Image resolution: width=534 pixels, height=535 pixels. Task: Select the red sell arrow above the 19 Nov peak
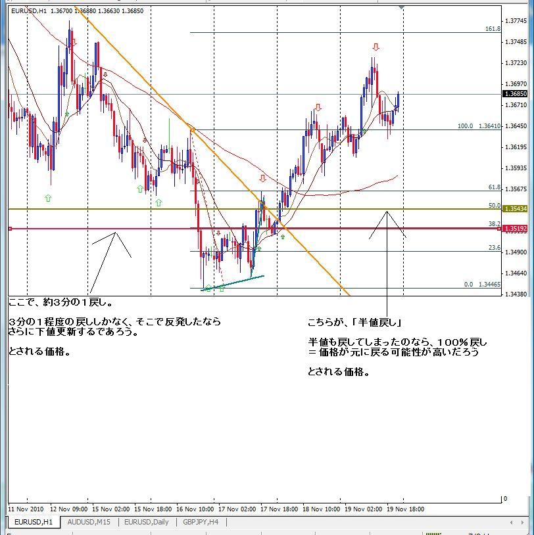tap(376, 47)
